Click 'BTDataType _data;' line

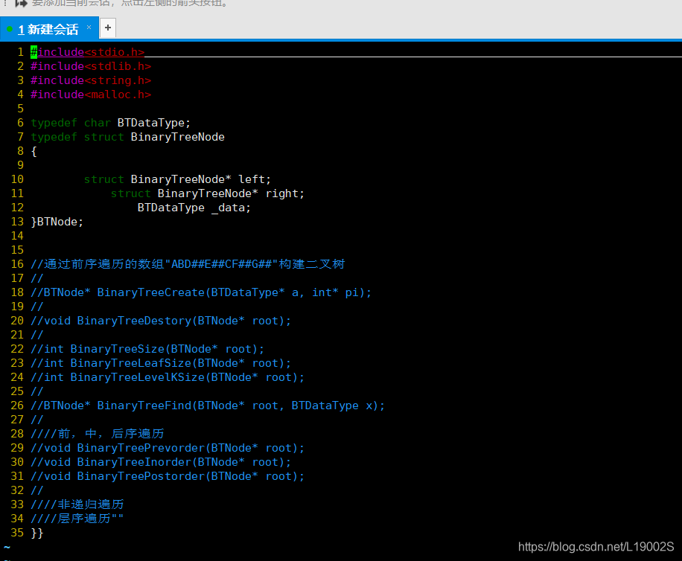[194, 208]
